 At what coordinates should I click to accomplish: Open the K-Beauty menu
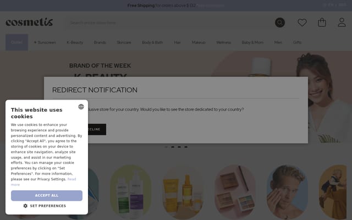[75, 42]
